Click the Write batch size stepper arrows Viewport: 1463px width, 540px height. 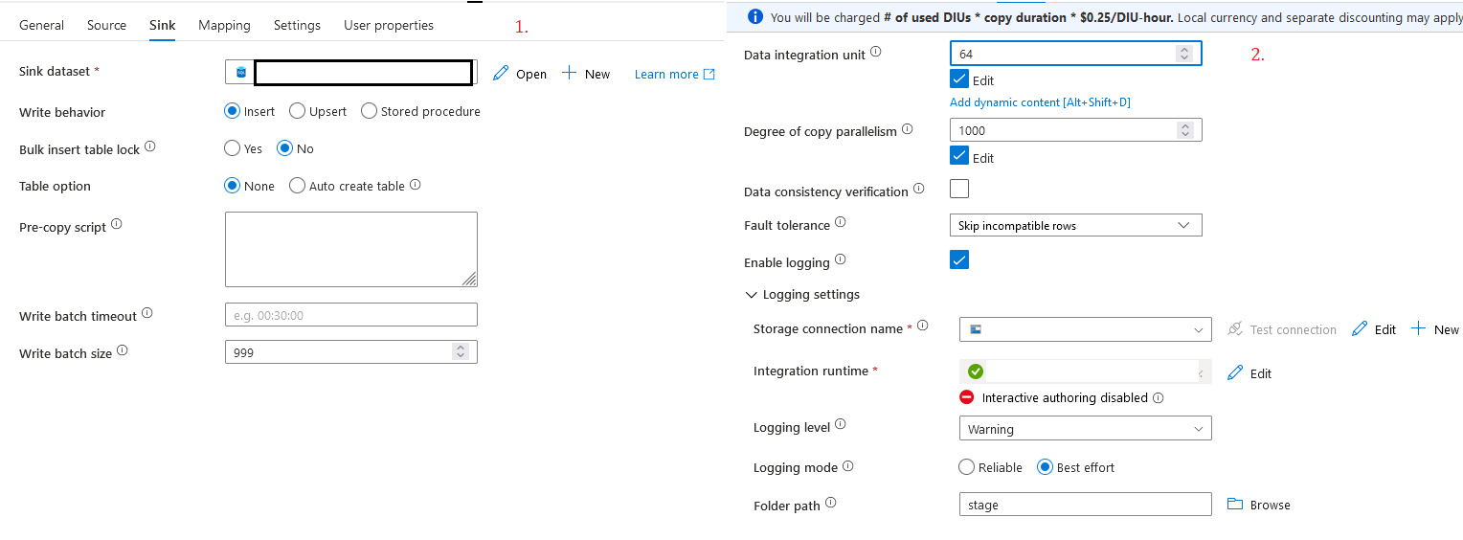click(x=461, y=352)
